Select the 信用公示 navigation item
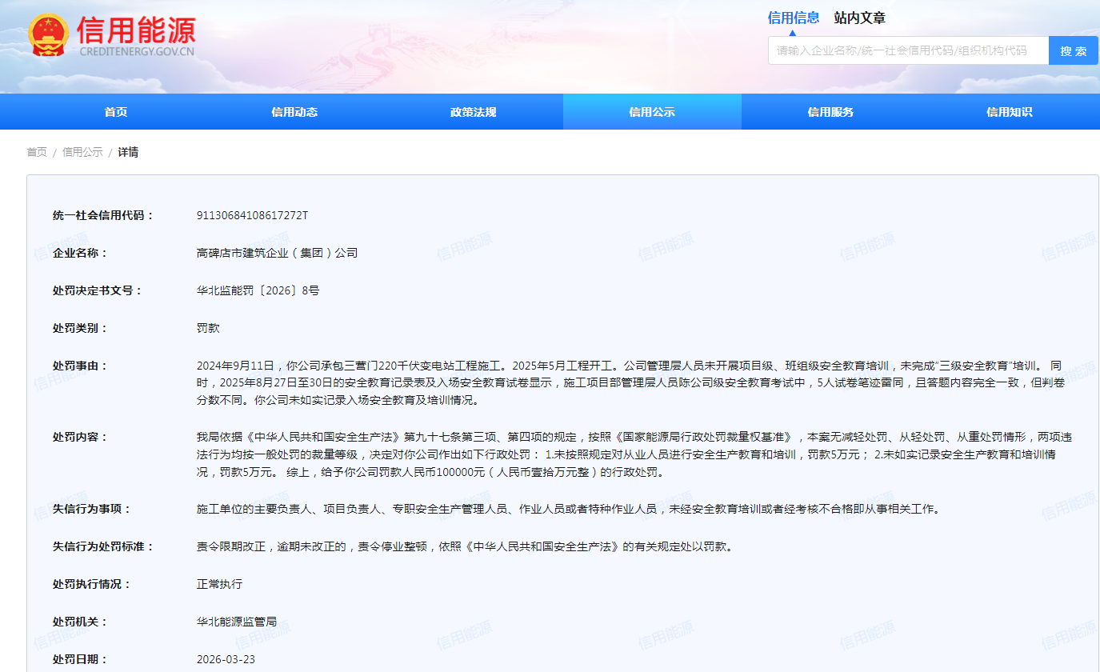Image resolution: width=1100 pixels, height=672 pixels. point(652,112)
